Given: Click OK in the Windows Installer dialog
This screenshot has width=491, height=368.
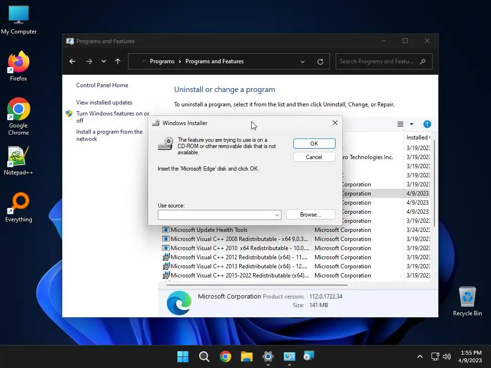Looking at the screenshot, I should pos(314,144).
